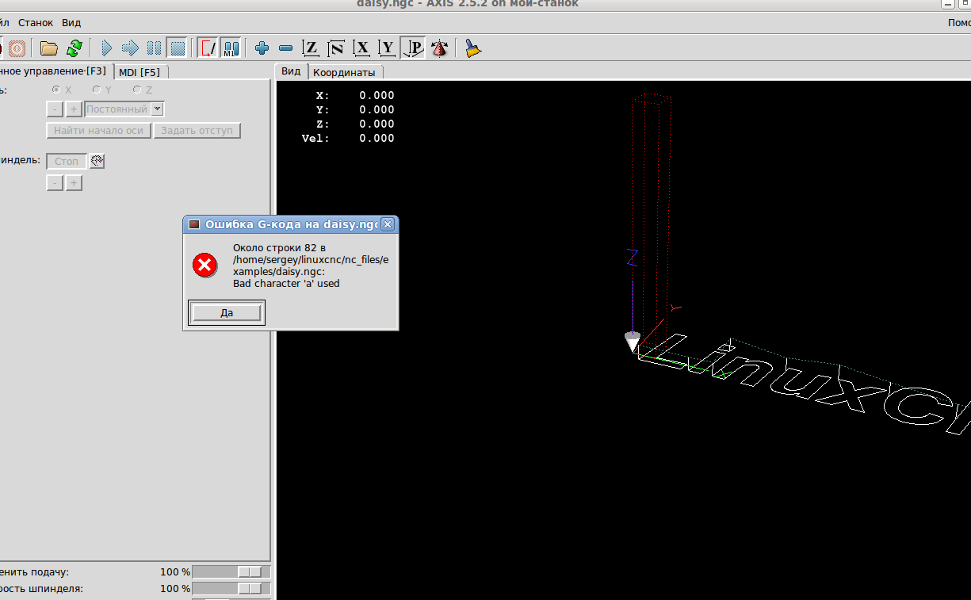Select the Z axis radio button
This screenshot has height=600, width=971.
(137, 90)
